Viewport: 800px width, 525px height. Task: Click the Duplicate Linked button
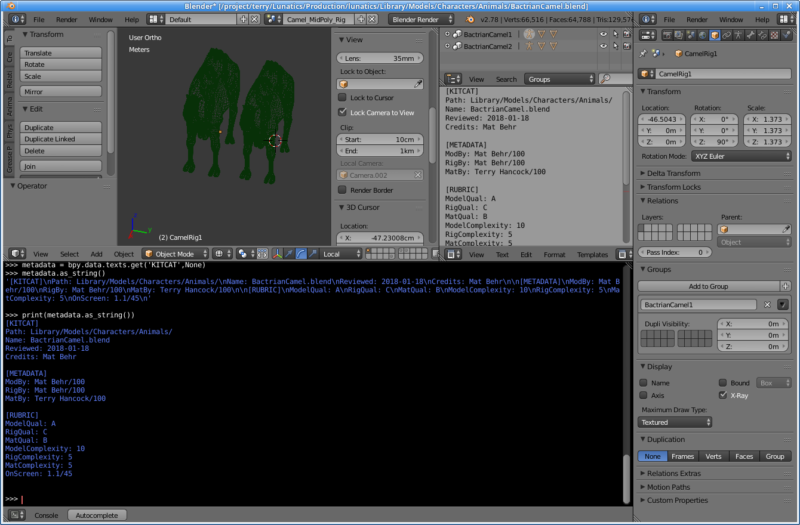pos(61,139)
